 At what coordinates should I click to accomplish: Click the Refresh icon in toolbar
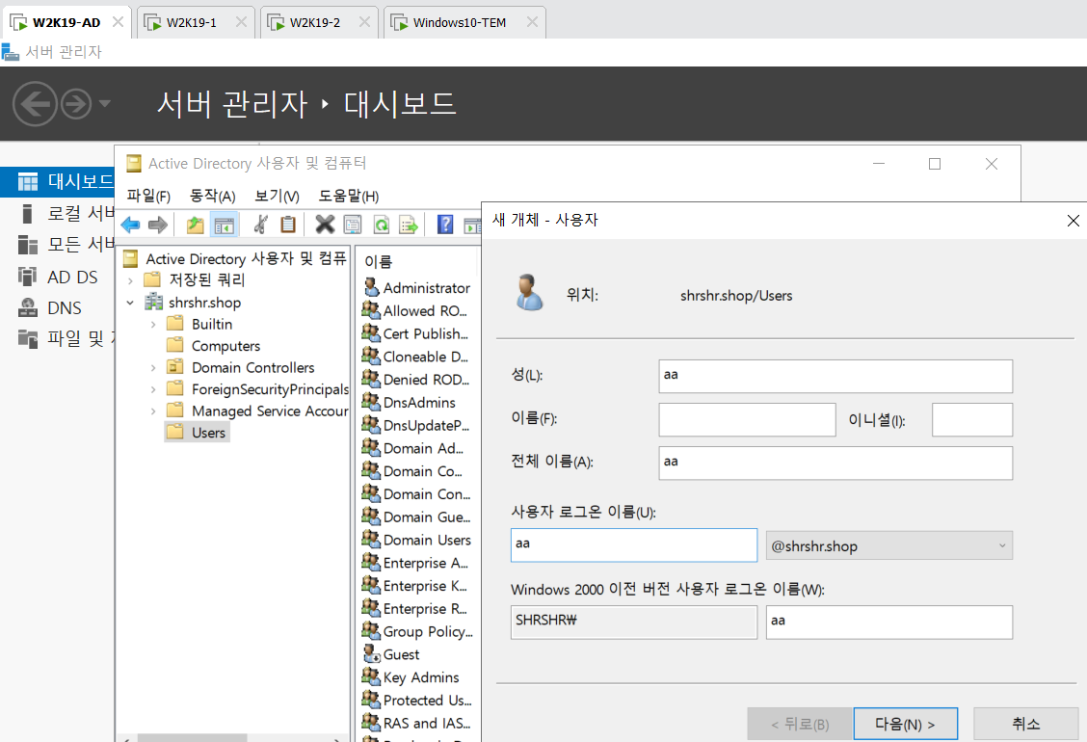pos(382,225)
